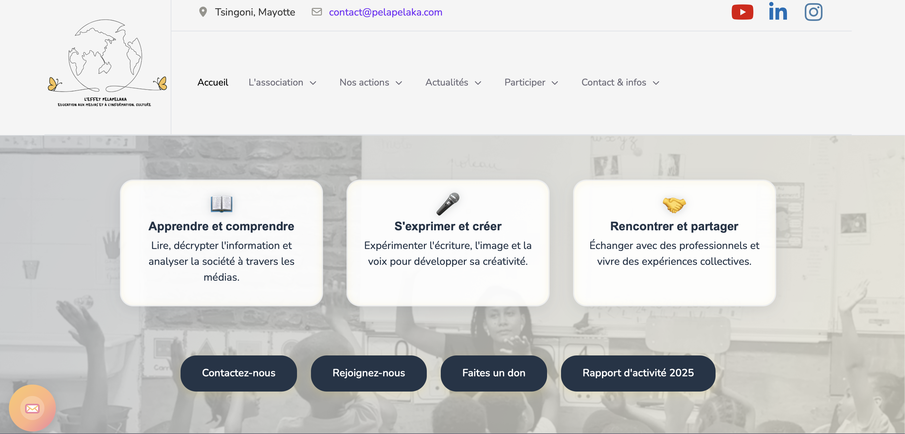
Task: Open the YouTube channel icon
Action: point(742,12)
